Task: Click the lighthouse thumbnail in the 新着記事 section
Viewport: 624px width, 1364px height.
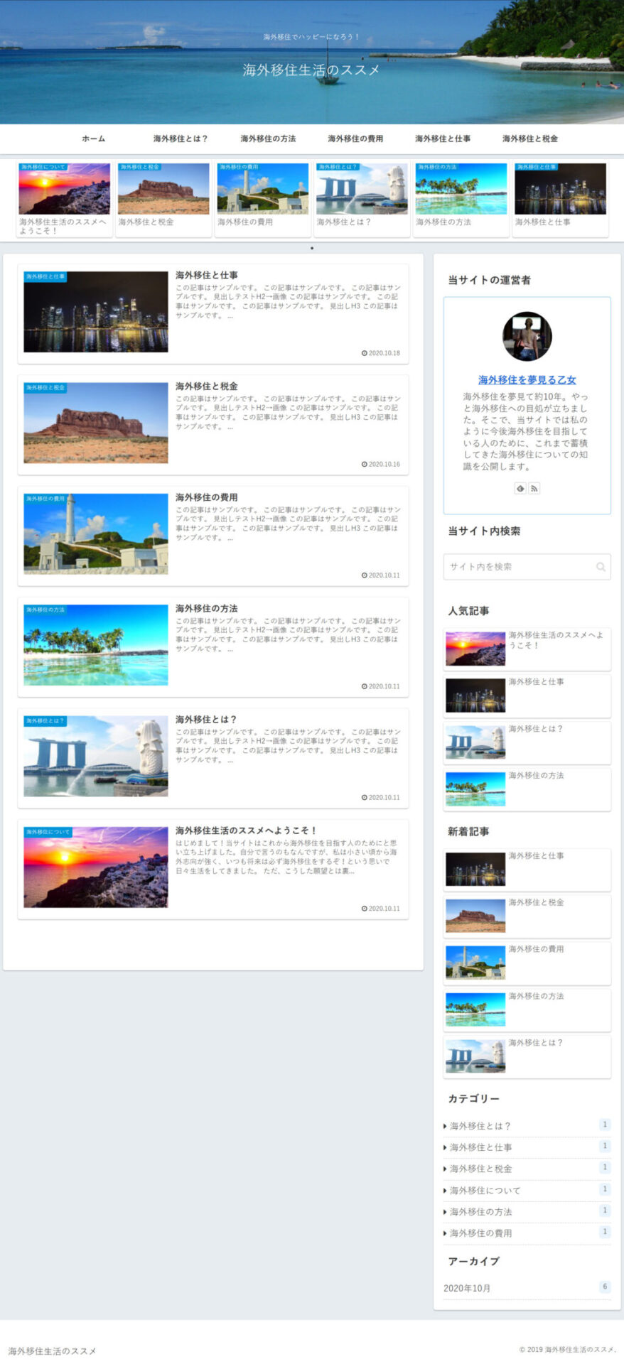Action: 475,962
